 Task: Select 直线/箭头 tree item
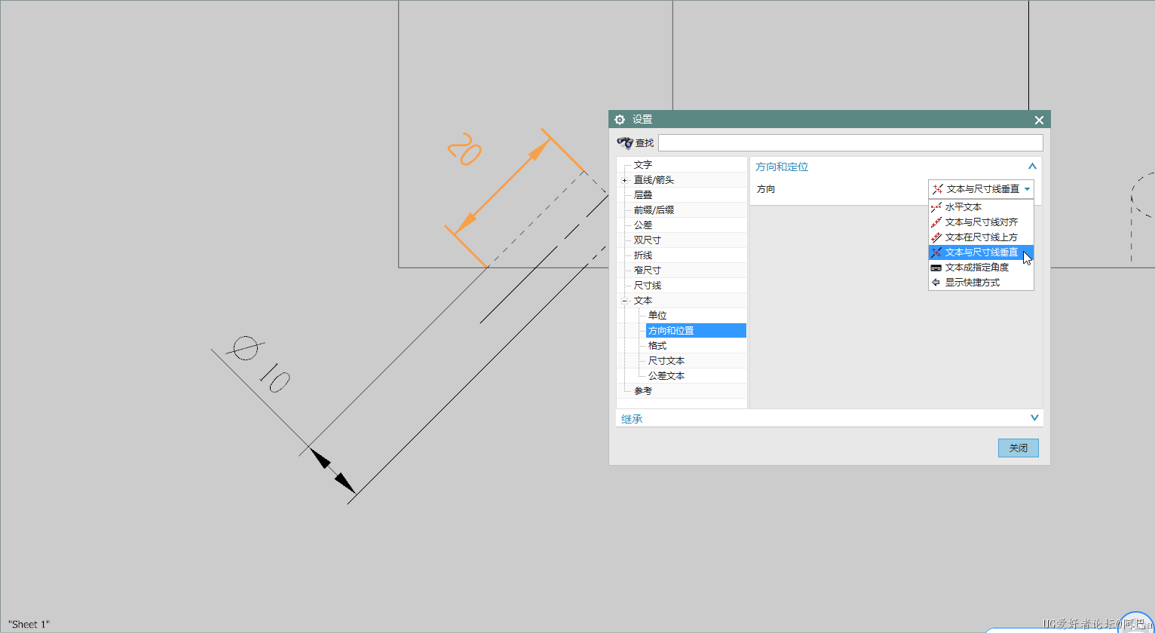[x=654, y=180]
